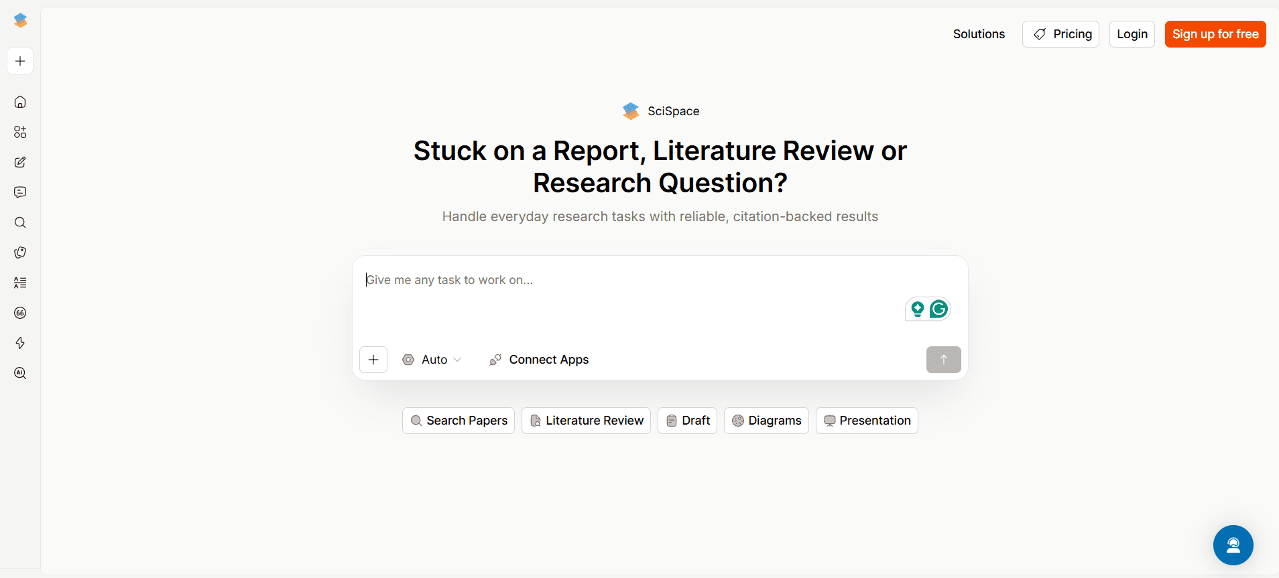Select the Search Papers chip
The height and width of the screenshot is (578, 1279).
[459, 421]
